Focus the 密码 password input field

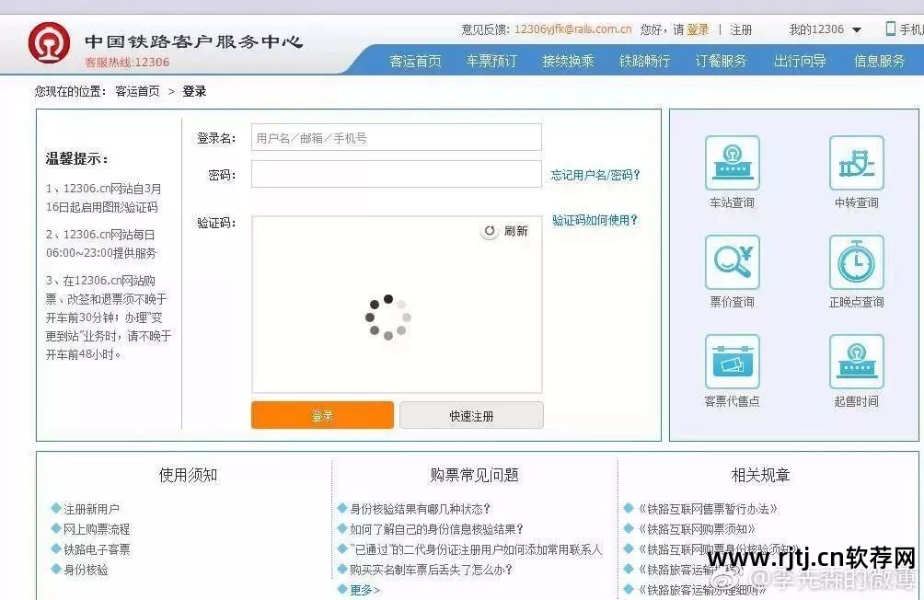click(x=397, y=175)
